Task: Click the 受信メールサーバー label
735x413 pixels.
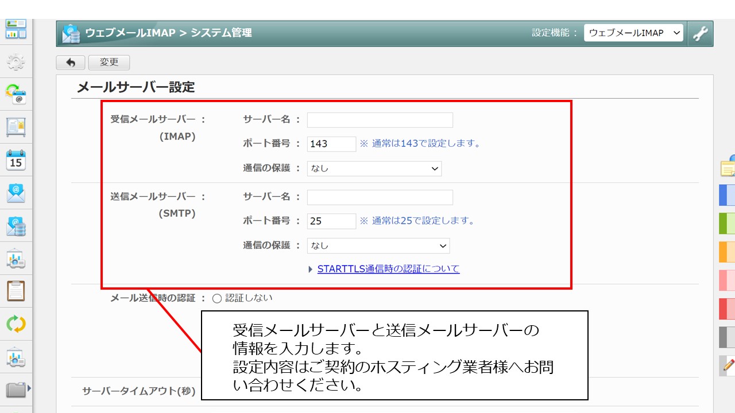Action: tap(153, 119)
